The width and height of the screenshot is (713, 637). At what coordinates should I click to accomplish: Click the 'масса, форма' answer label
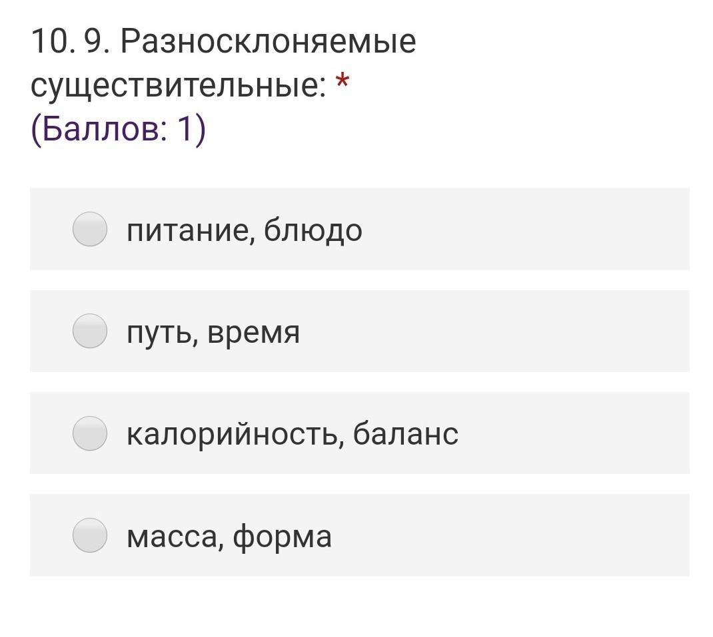tap(229, 536)
